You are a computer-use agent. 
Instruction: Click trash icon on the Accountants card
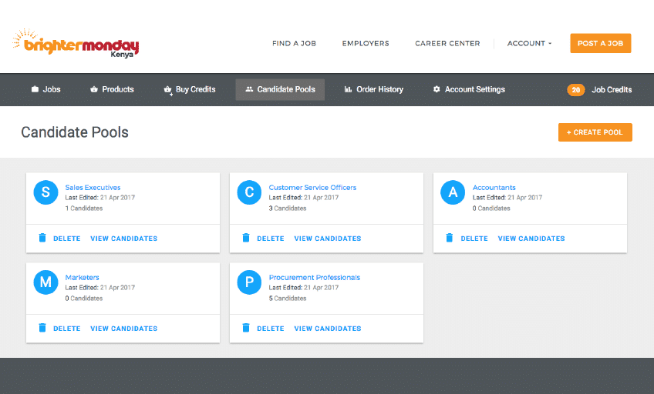pyautogui.click(x=450, y=239)
